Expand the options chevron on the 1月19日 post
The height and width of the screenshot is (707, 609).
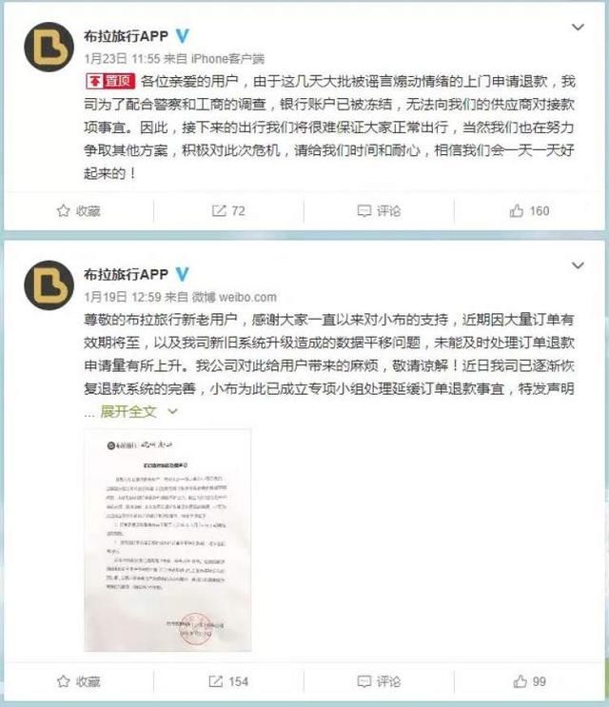[578, 265]
